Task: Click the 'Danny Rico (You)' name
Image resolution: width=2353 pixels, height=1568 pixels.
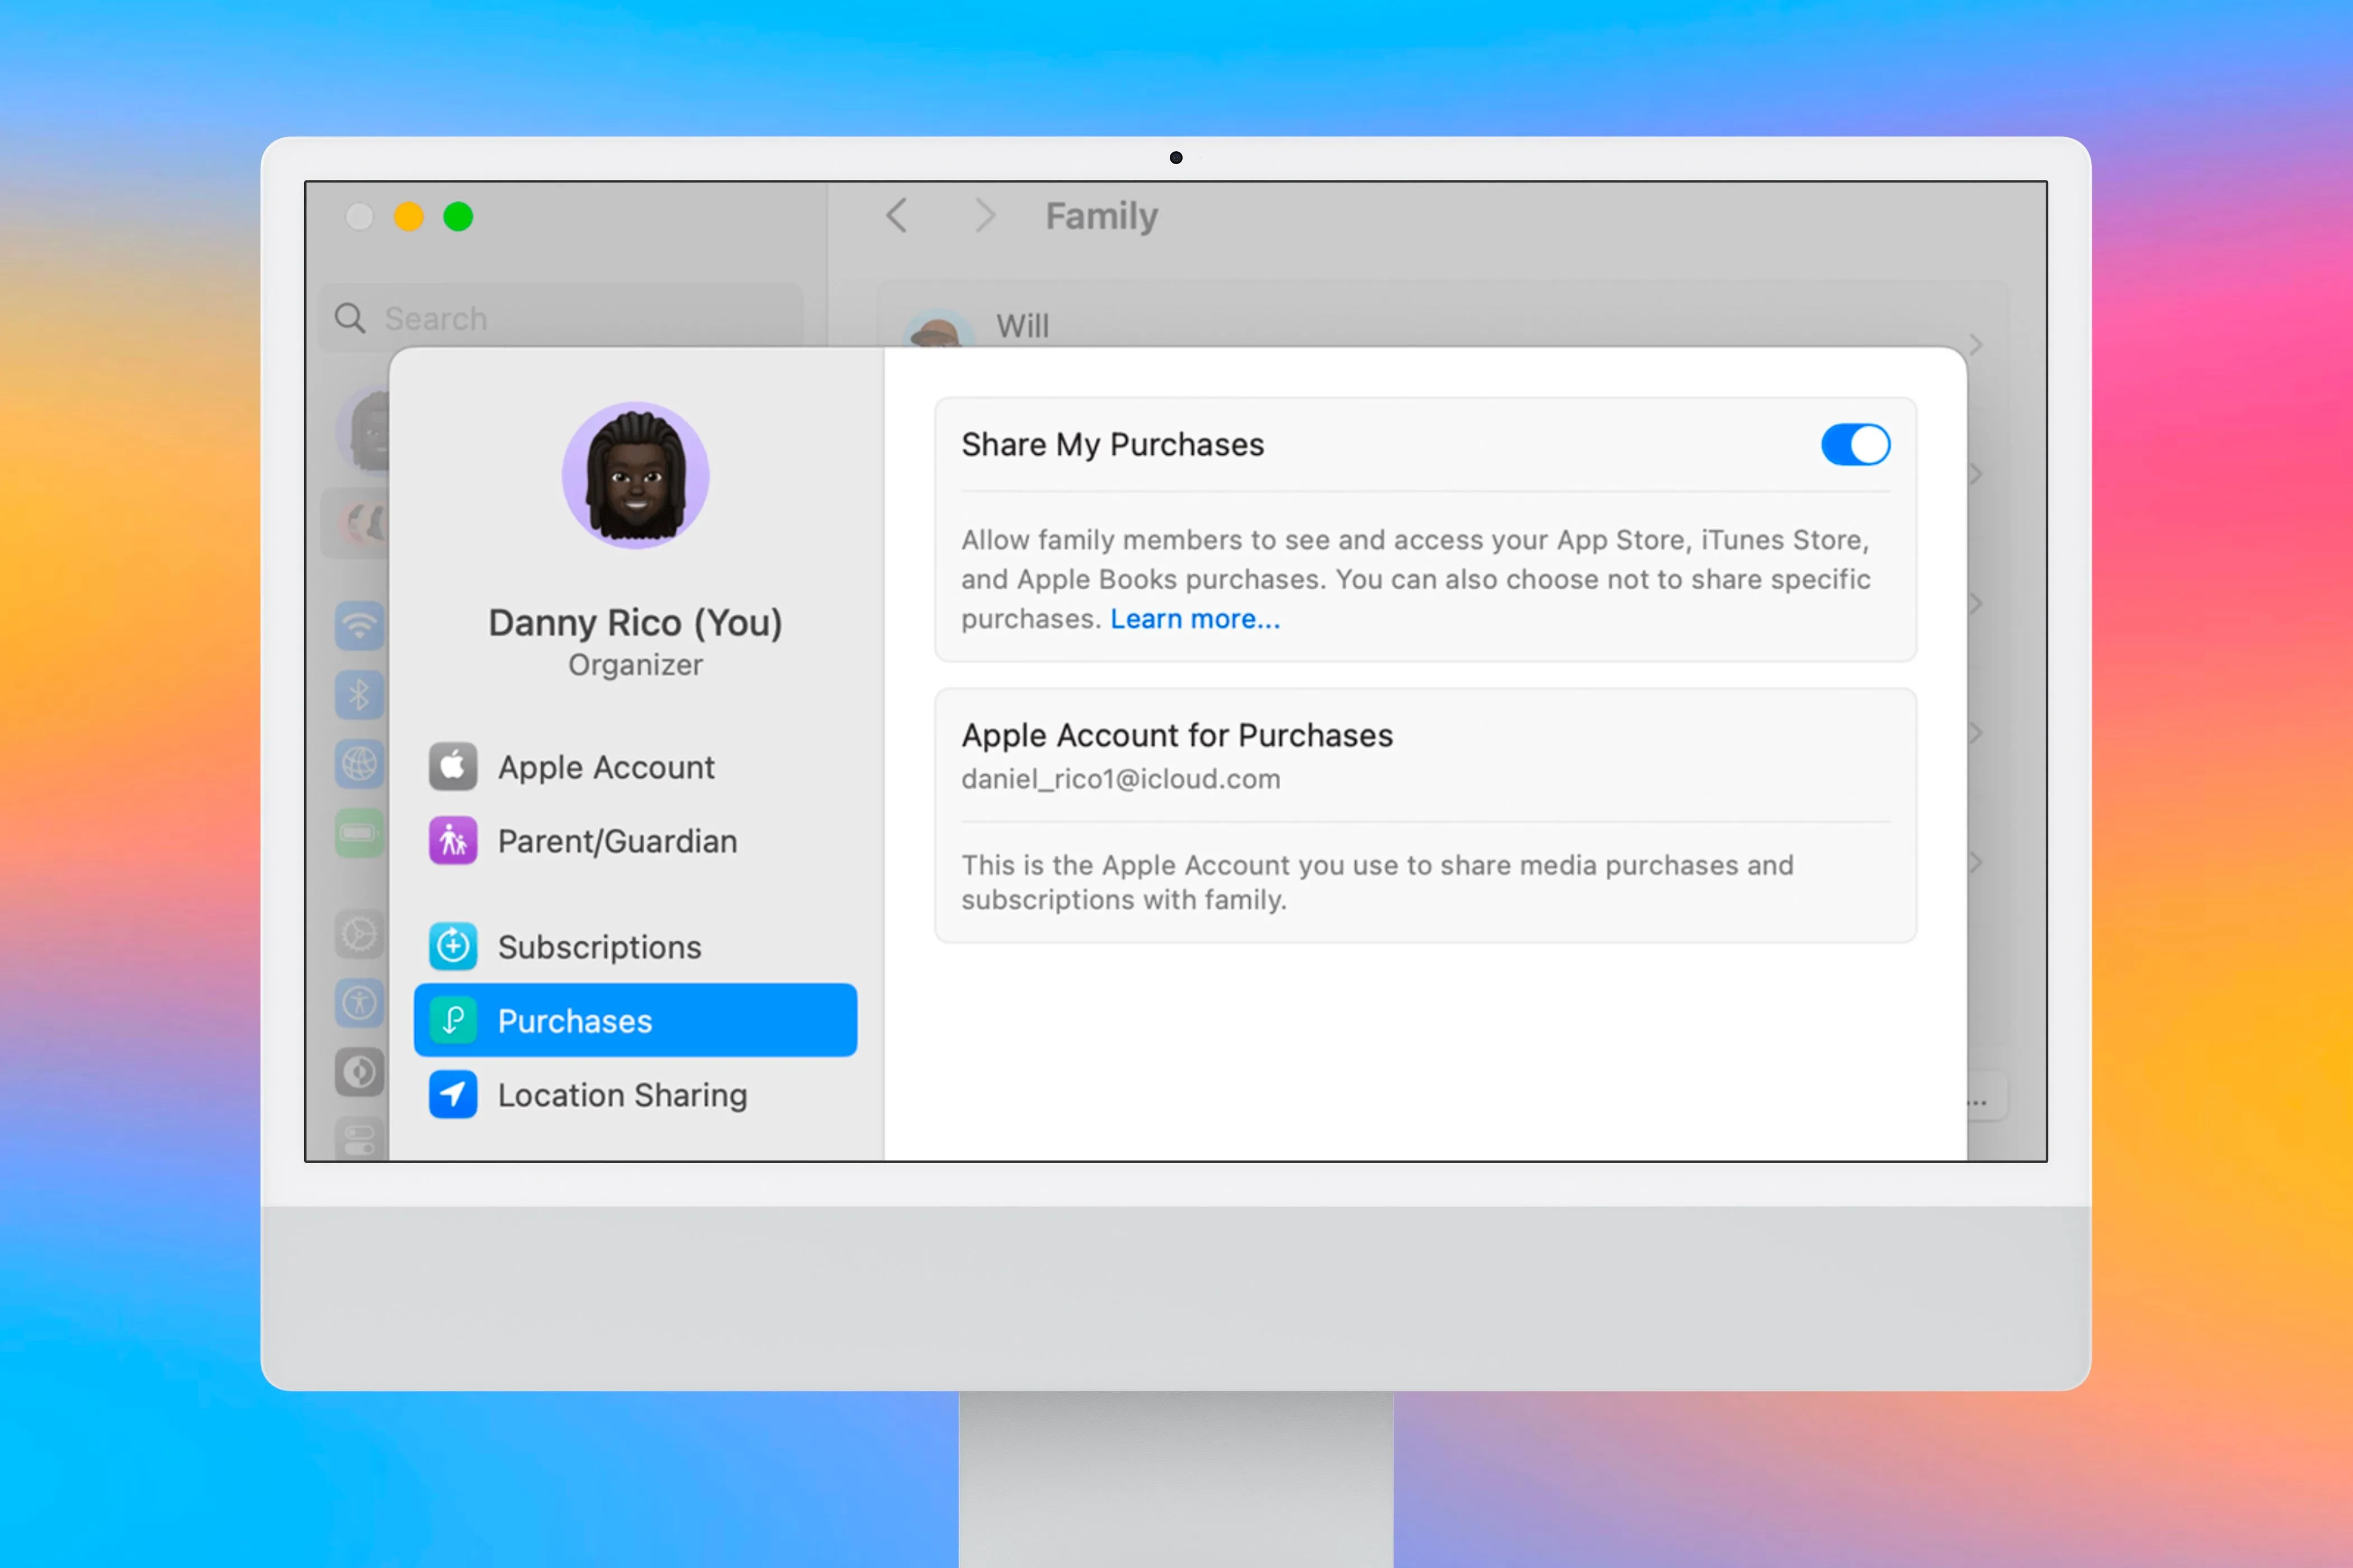Action: 635,623
